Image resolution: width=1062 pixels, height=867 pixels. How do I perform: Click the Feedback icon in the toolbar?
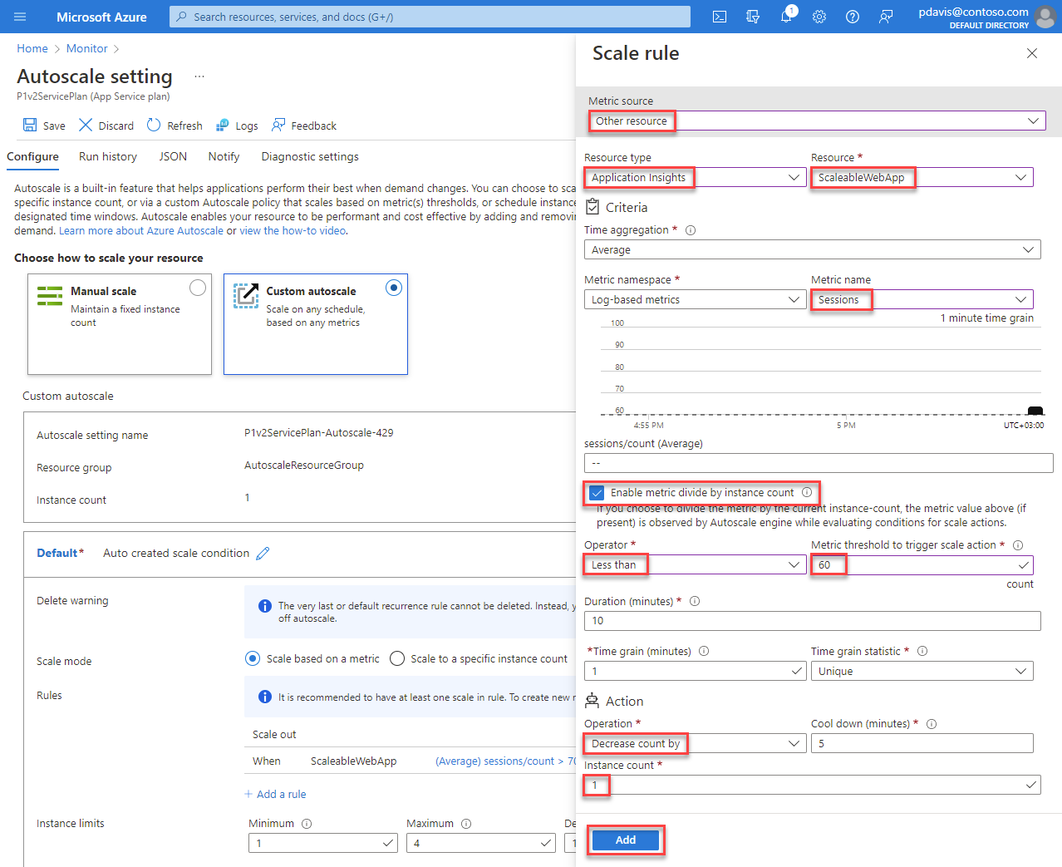point(278,125)
